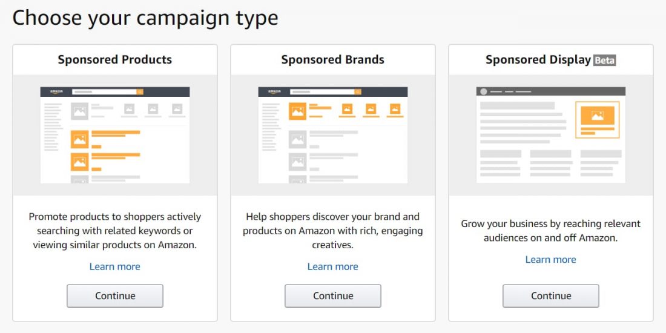Open Learn more link for Sponsored Products
This screenshot has width=666, height=333.
pyautogui.click(x=115, y=266)
